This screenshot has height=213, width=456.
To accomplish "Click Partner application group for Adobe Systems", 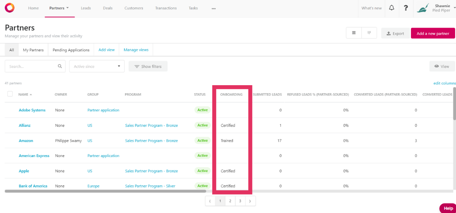I will [x=103, y=110].
